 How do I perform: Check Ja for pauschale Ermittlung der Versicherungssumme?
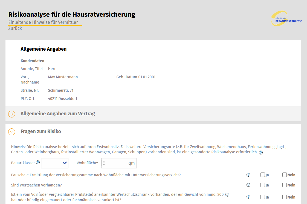262,174
